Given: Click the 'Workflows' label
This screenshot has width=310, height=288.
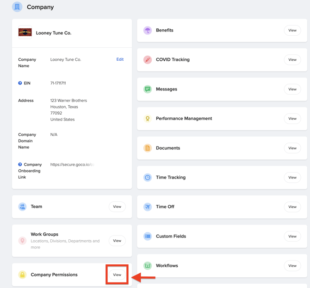Looking at the screenshot, I should coord(167,266).
